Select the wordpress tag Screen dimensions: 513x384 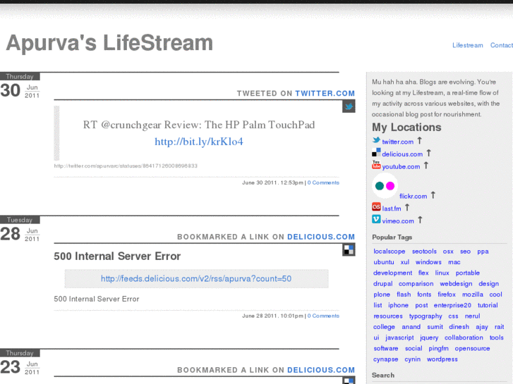pyautogui.click(x=442, y=359)
